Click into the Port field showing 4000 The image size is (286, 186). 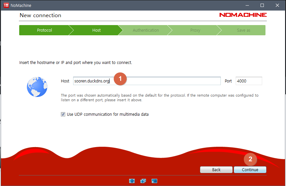click(x=249, y=81)
